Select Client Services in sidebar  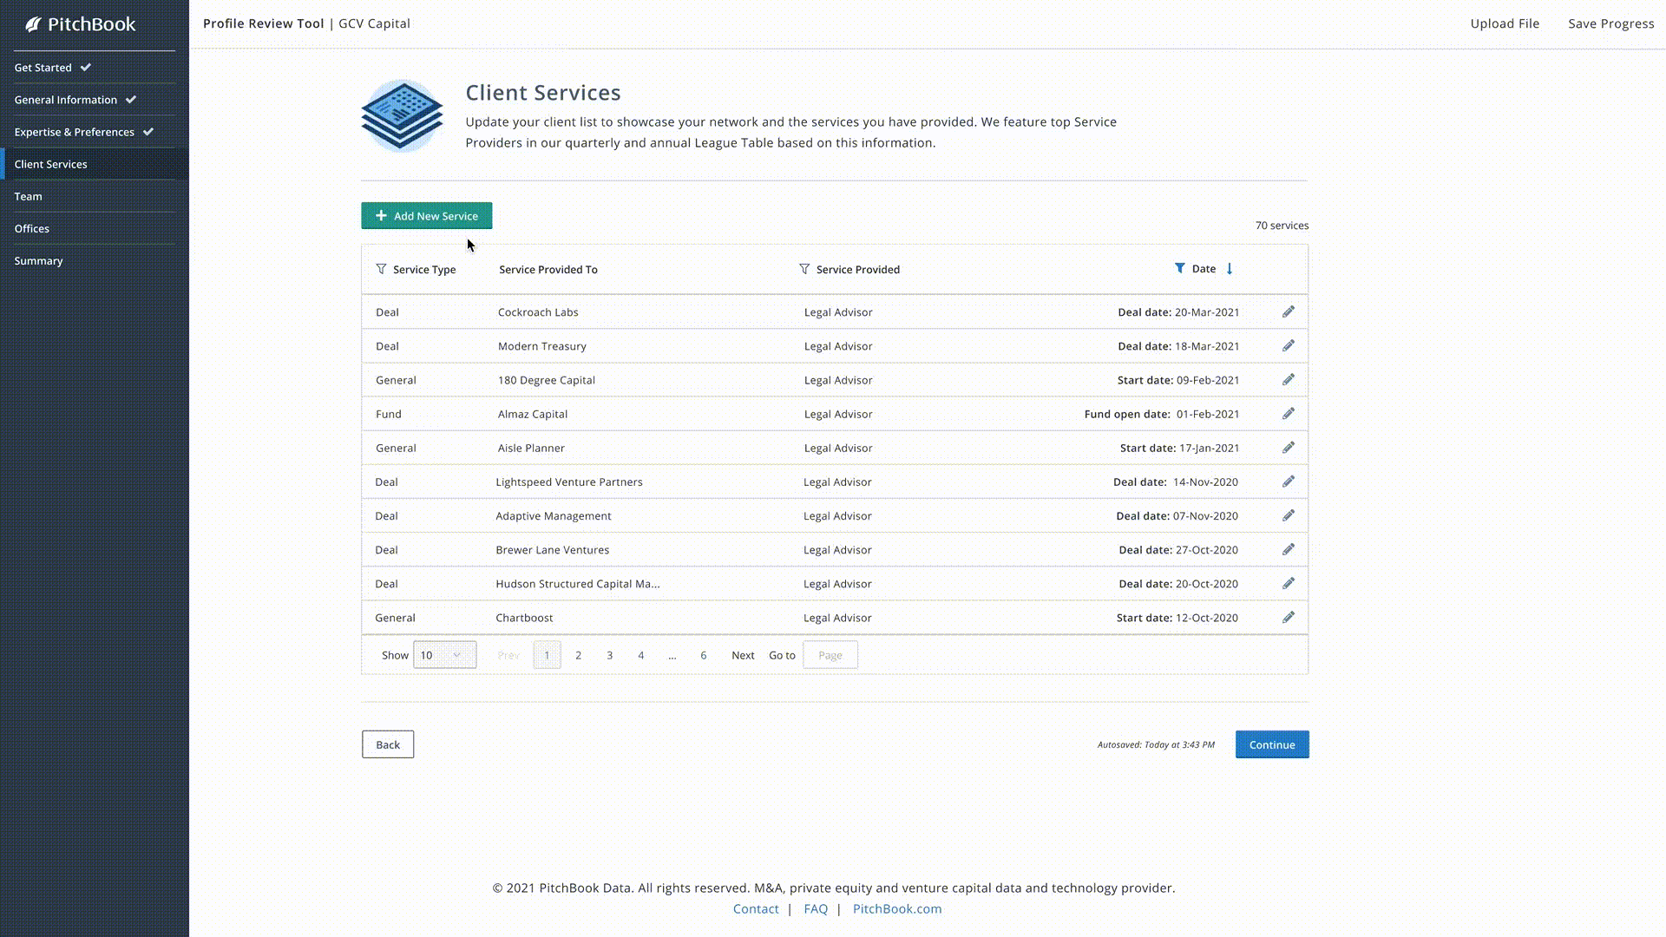point(95,164)
